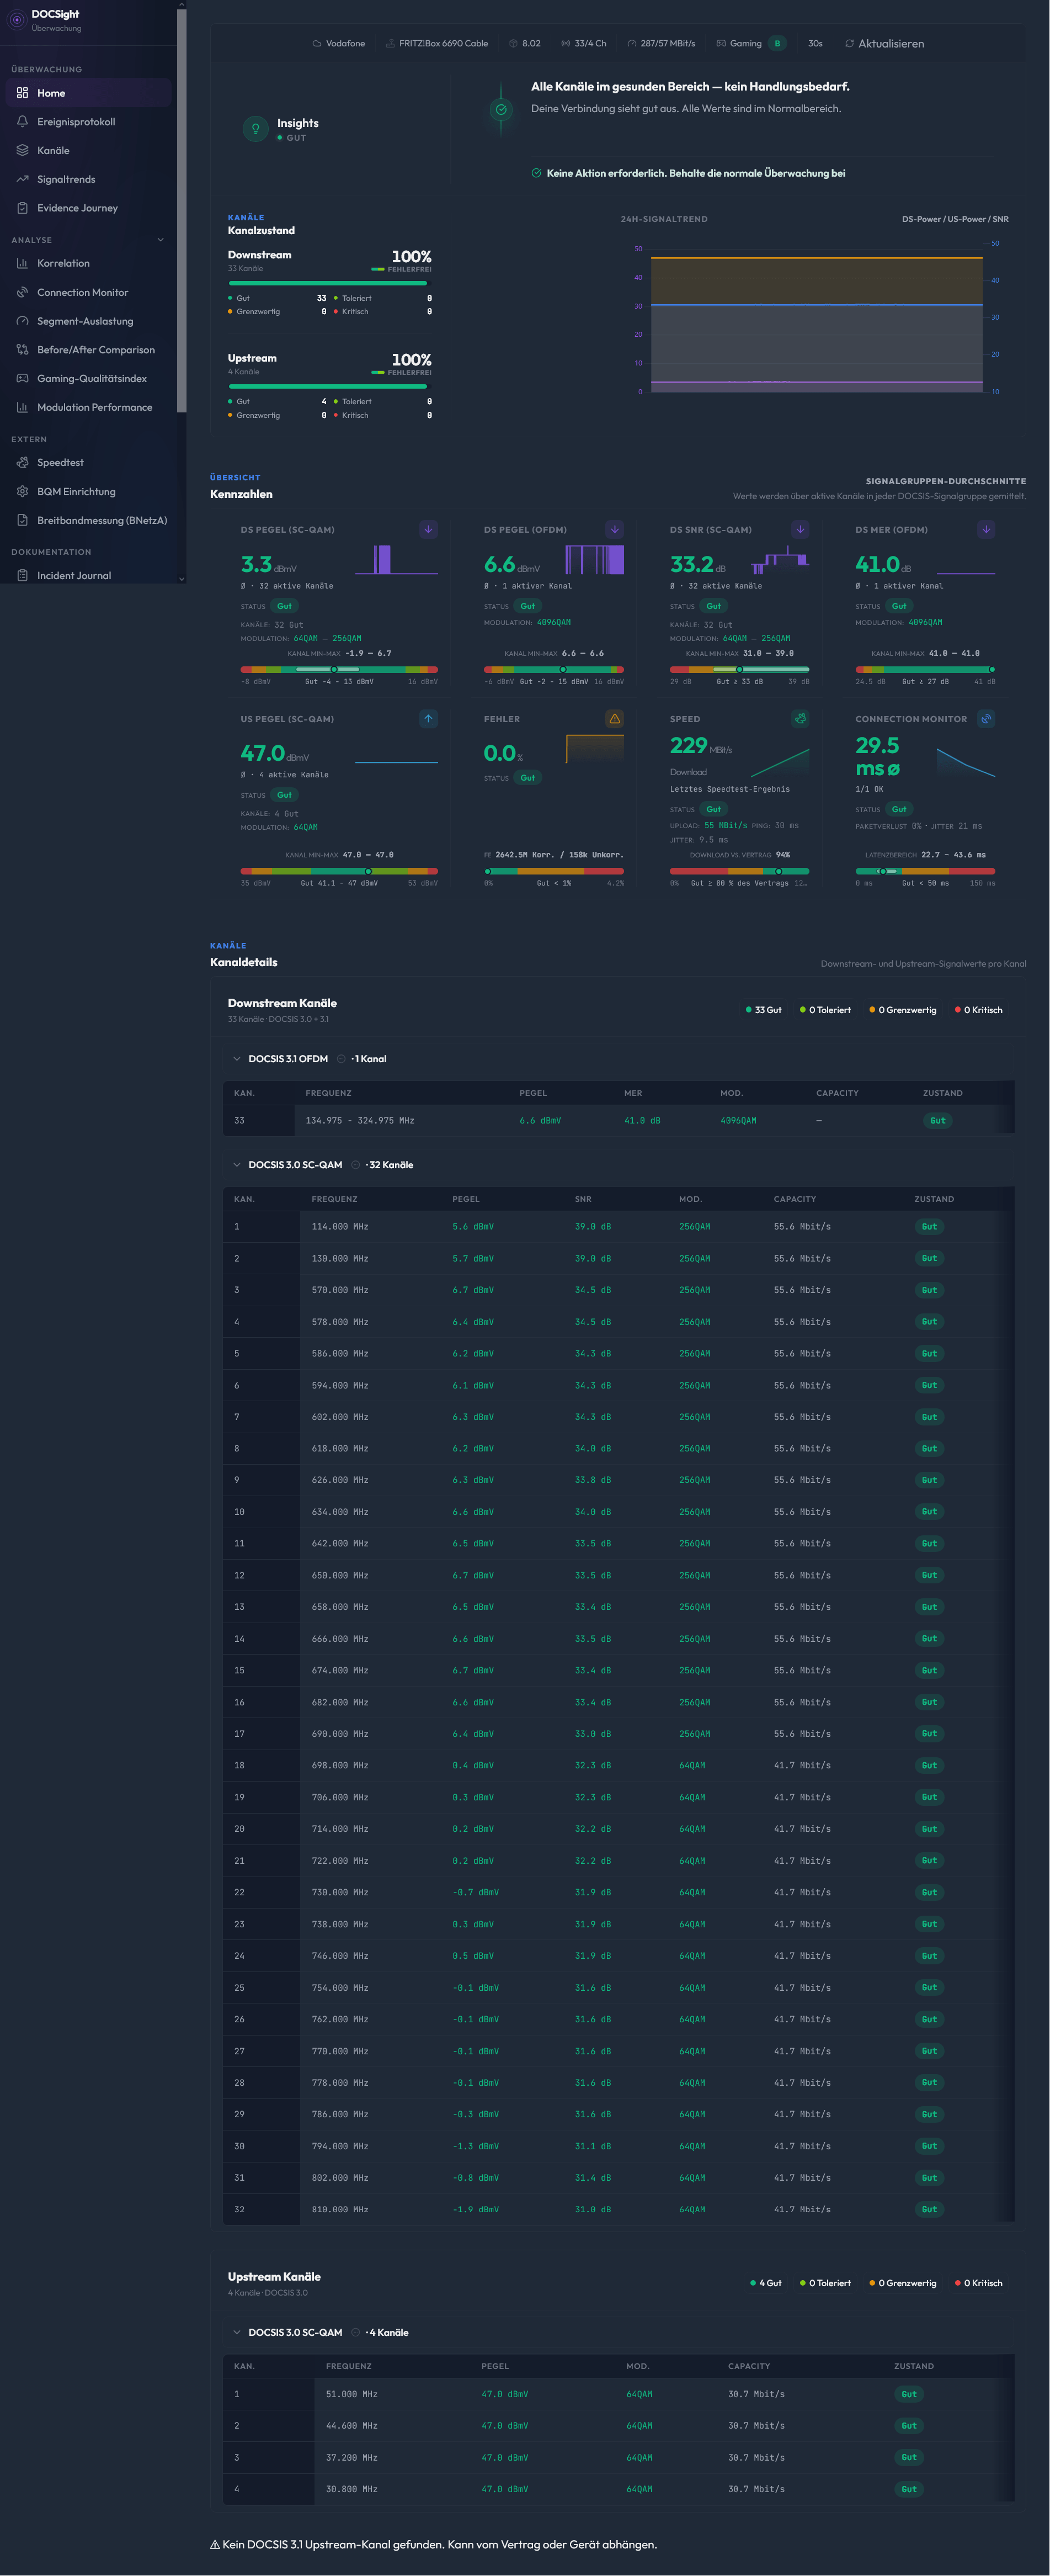This screenshot has width=1050, height=2576.
Task: Open the Connection Monitor sidebar entry
Action: point(88,292)
